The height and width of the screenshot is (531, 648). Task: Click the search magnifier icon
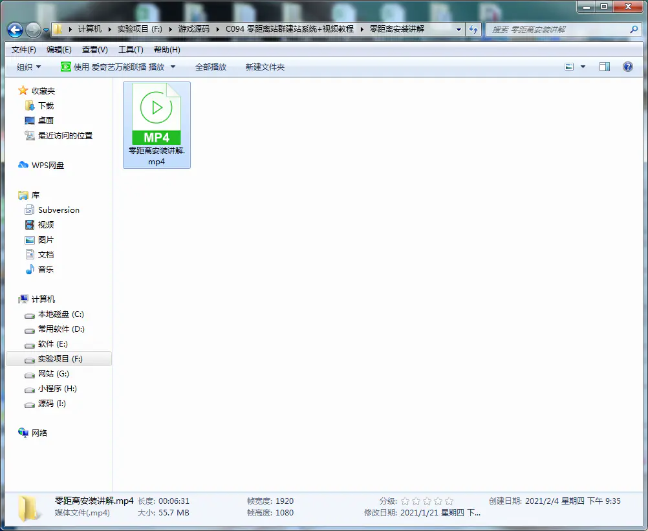(634, 30)
